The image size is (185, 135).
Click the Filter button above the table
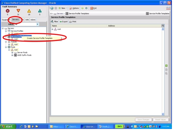pyautogui.click(x=54, y=21)
